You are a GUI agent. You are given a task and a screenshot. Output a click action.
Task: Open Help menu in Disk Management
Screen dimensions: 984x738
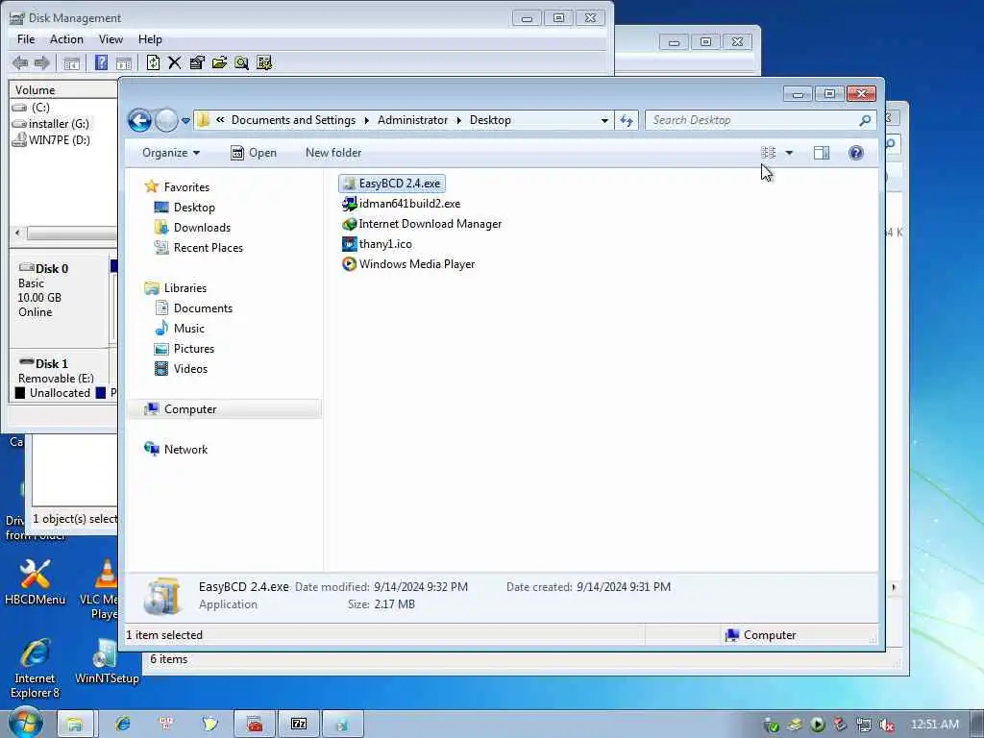pyautogui.click(x=150, y=38)
